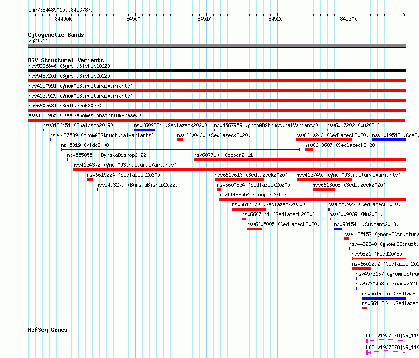
Task: Click the upper LOC101927378 RefSeq gene label
Action: coord(392,335)
